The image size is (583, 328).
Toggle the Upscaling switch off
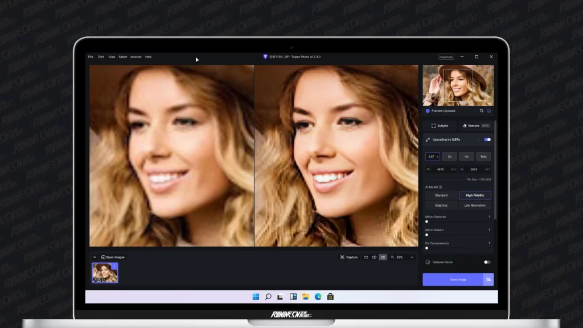coord(487,140)
